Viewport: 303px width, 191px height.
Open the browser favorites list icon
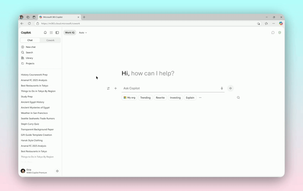(266, 24)
